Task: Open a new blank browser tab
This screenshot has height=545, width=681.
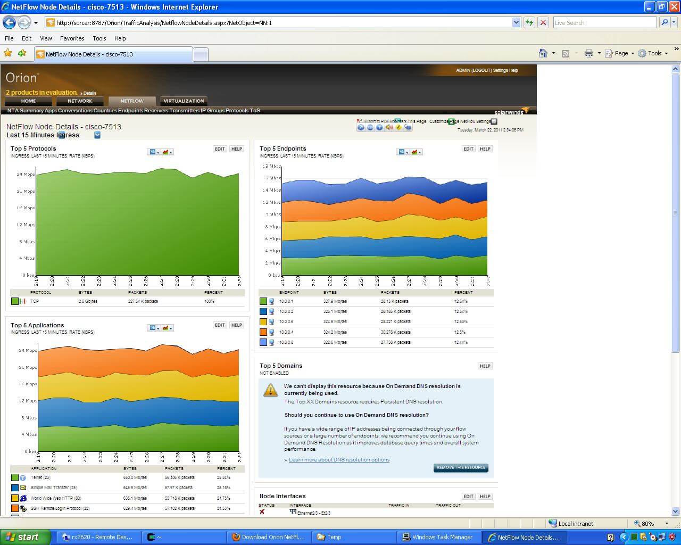Action: [200, 54]
